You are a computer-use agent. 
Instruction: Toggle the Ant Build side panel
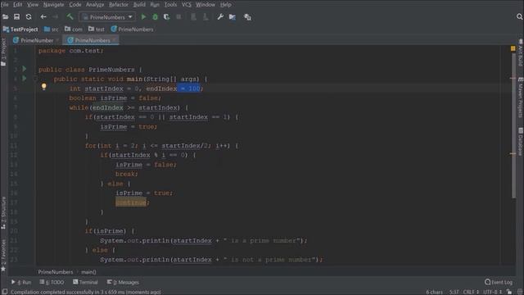pos(521,52)
